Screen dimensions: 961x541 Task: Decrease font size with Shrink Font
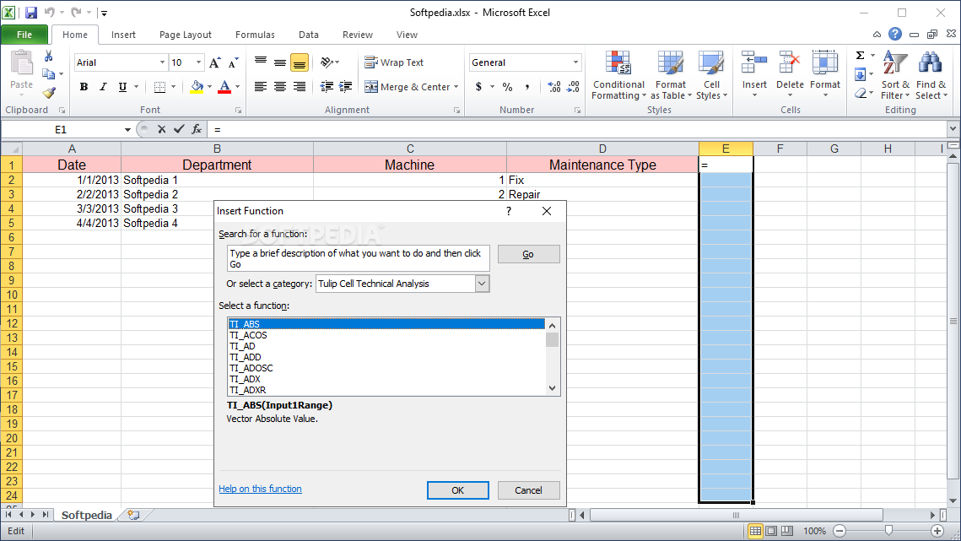pos(233,62)
